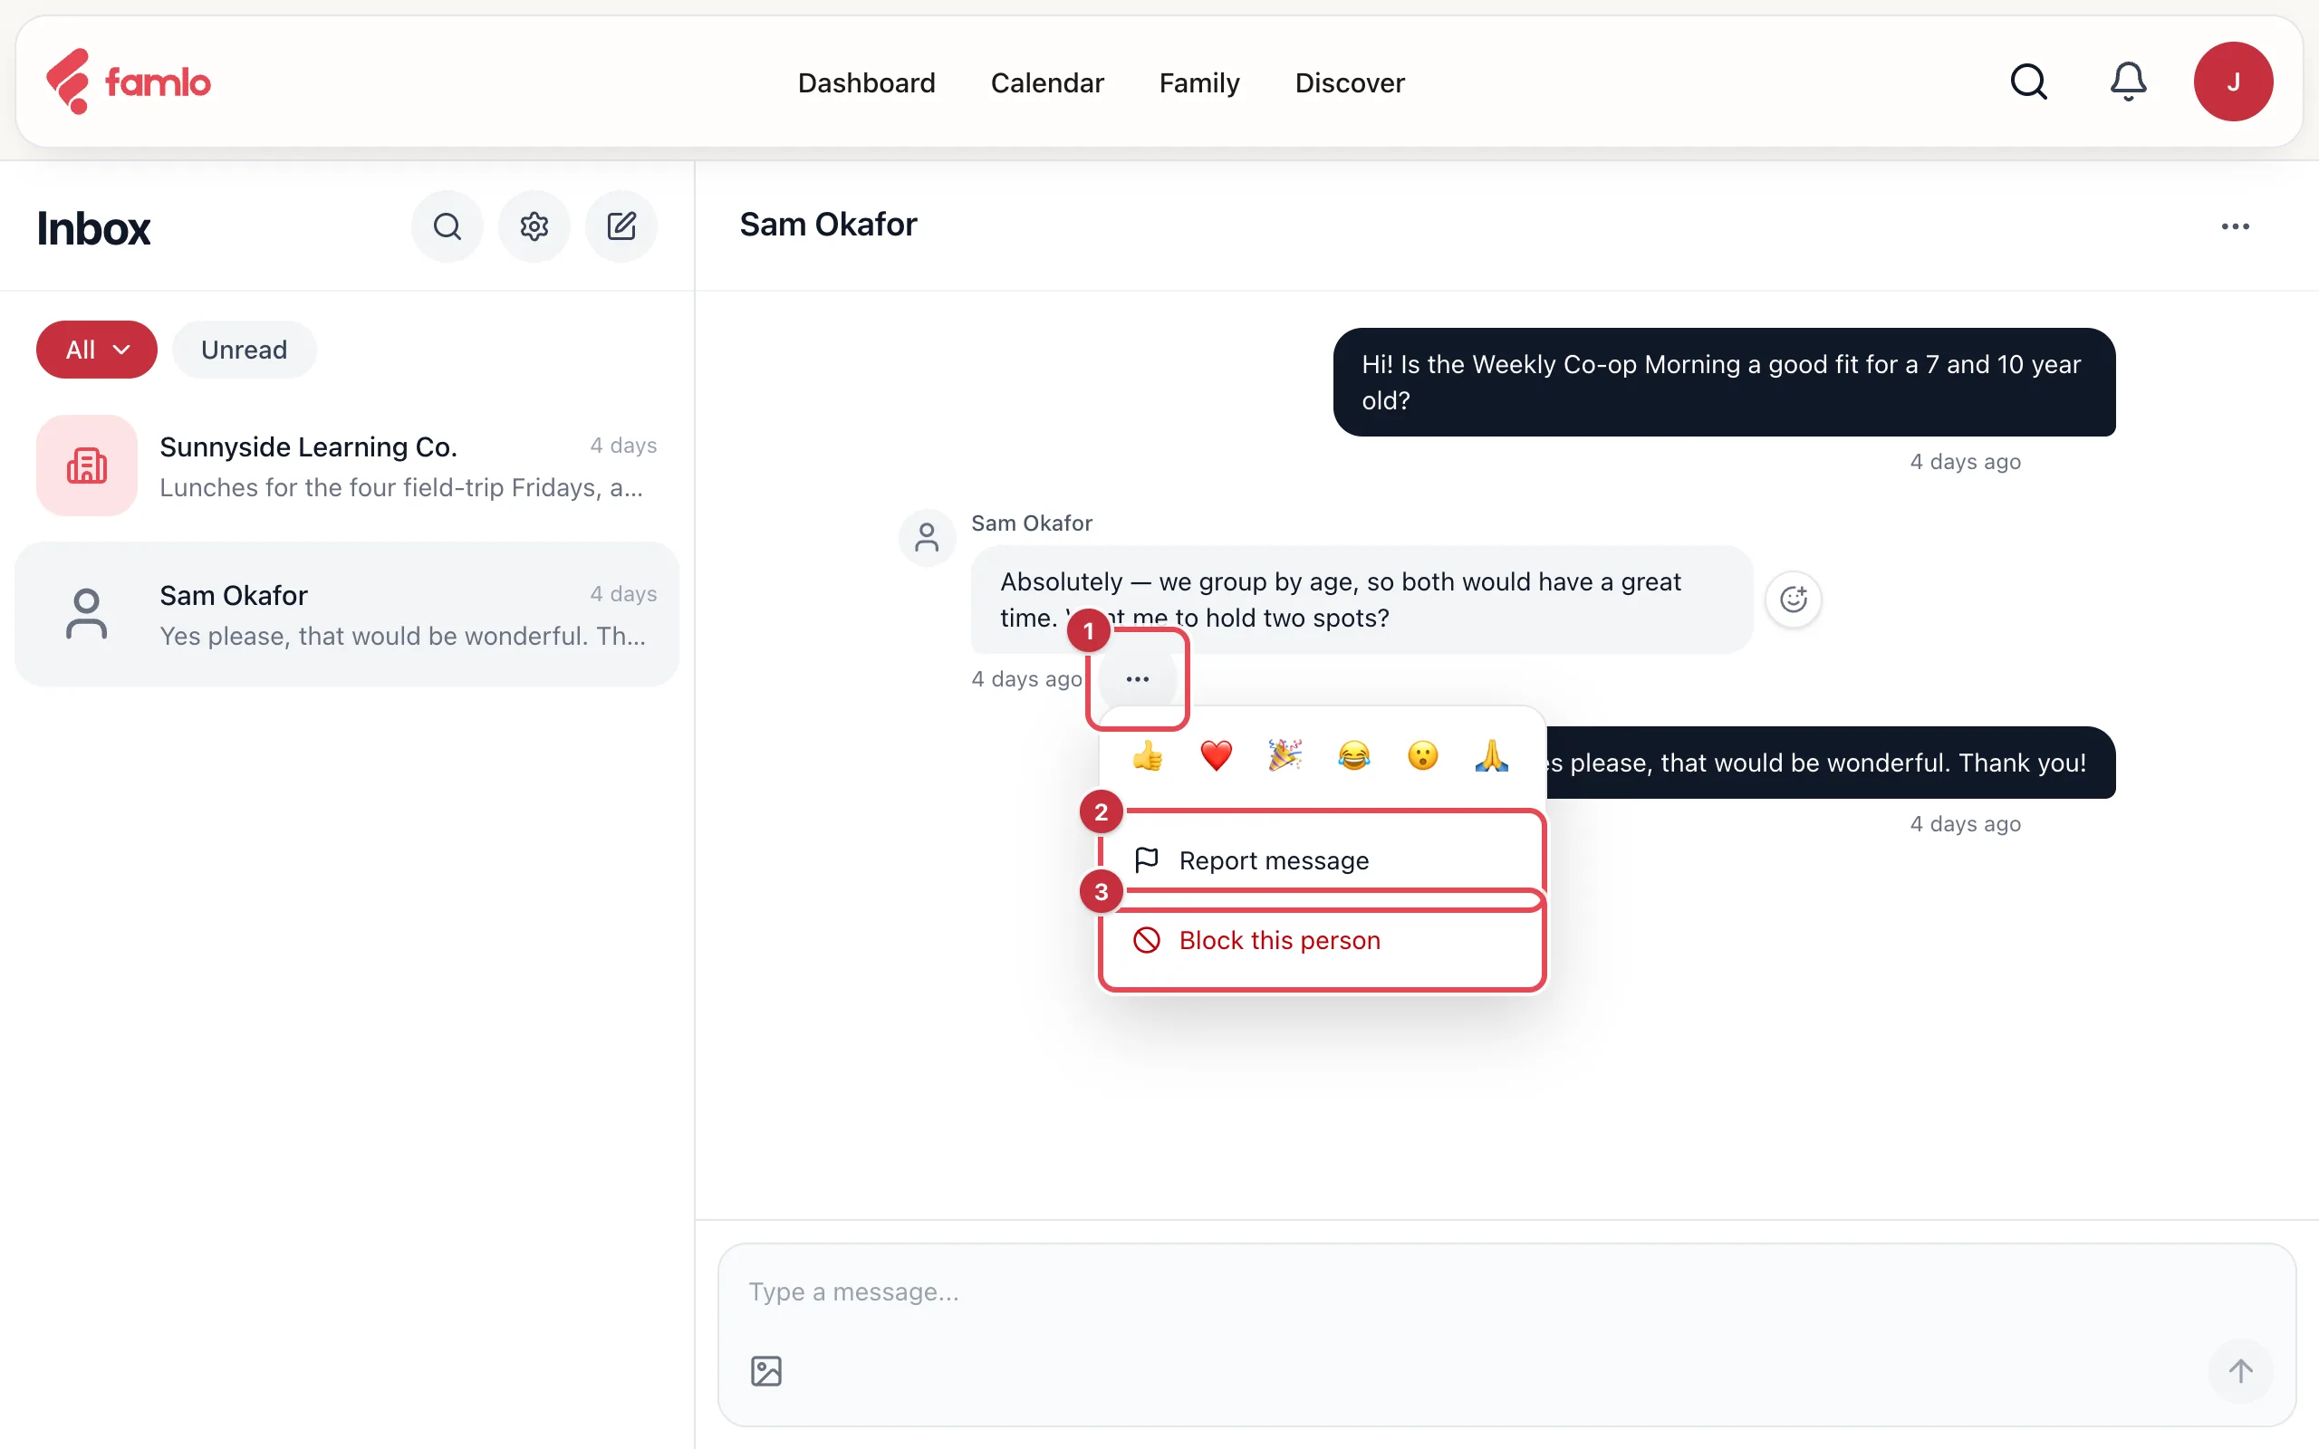Open Sunnyside Learning Co. conversation
Image resolution: width=2319 pixels, height=1449 pixels.
(x=348, y=465)
